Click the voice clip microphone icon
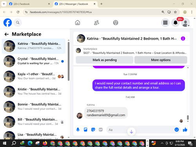Screen dimensions: 196x147 (x=78, y=130)
